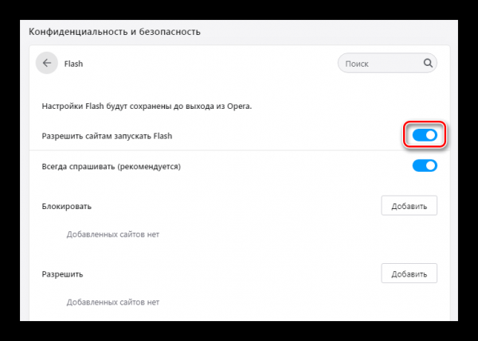Click the Flash page title
Viewport: 478px width, 341px height.
(x=73, y=64)
